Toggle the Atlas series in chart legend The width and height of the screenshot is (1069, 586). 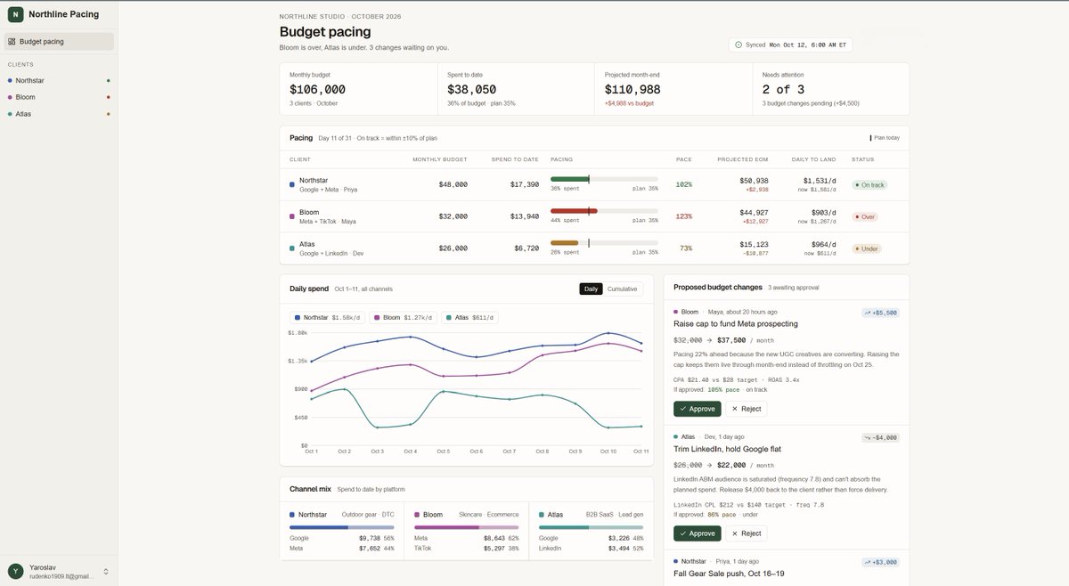click(470, 317)
